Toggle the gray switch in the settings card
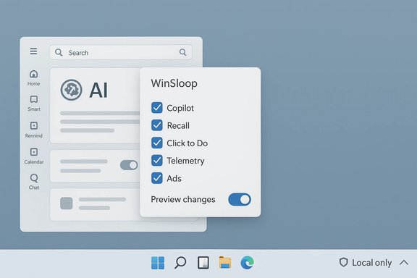Screen dimensions: 417x278 point(129,165)
